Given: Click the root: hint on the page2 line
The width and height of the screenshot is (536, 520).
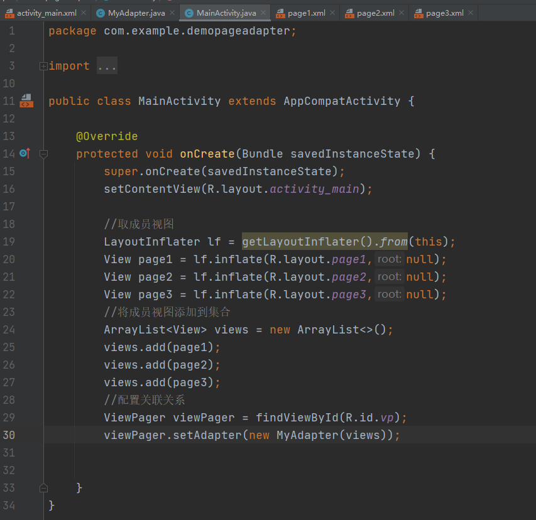Looking at the screenshot, I should pos(390,276).
